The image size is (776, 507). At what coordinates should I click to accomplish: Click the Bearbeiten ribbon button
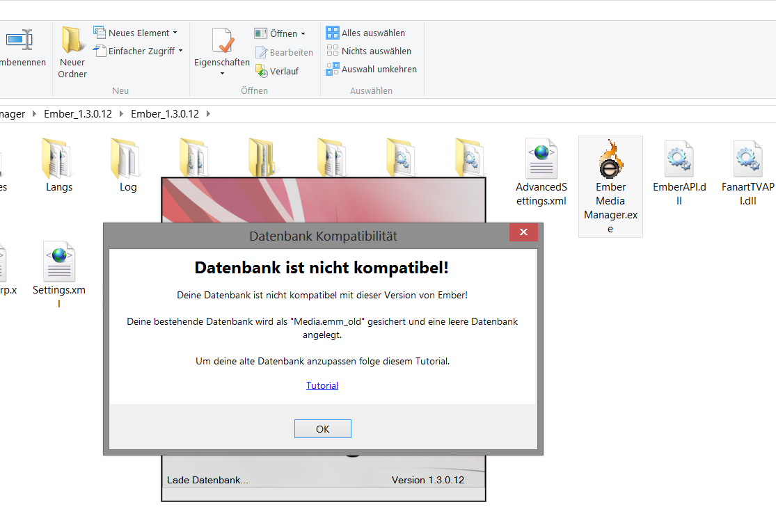pos(284,52)
